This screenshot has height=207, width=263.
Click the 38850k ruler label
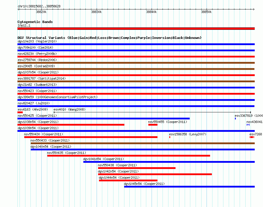206,12
